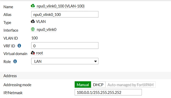Viewport: 171px width, 98px height.
Task: Click the Alias label
Action: pos(7,15)
